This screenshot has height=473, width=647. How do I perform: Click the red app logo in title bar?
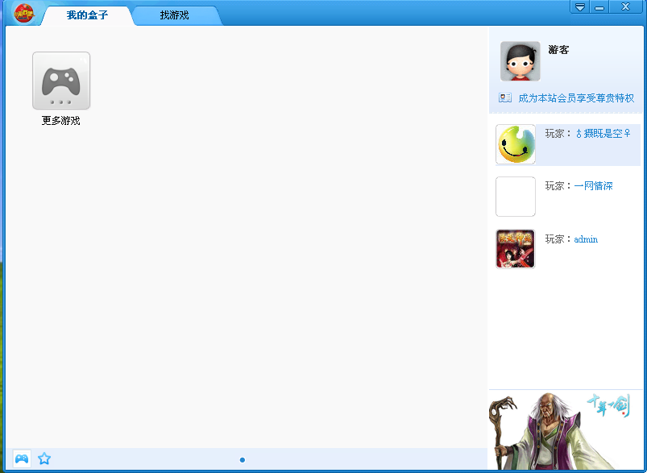(24, 13)
